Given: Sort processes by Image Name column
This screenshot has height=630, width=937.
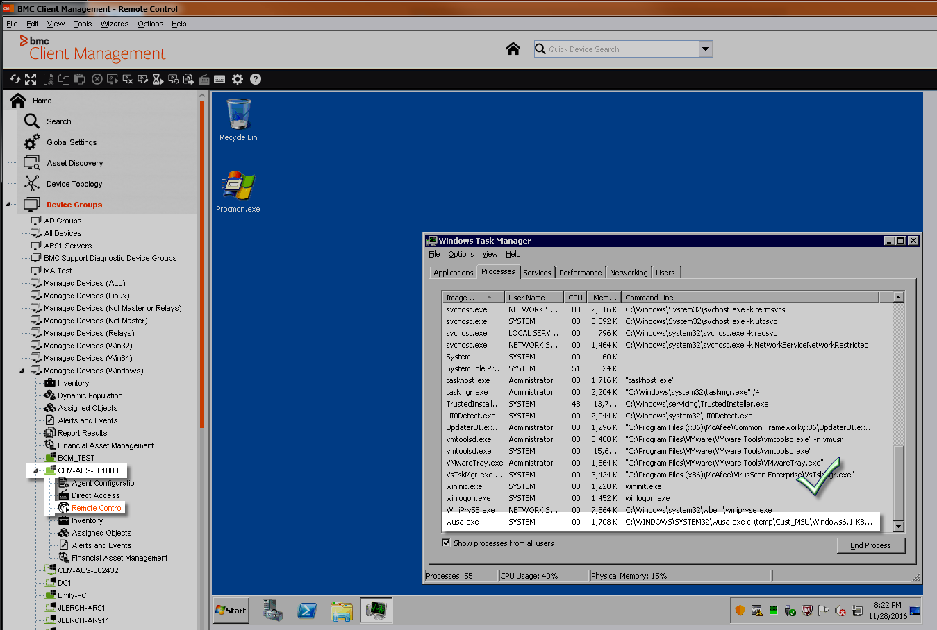Looking at the screenshot, I should (472, 298).
